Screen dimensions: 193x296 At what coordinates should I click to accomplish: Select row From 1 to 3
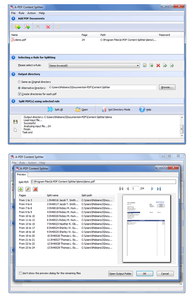(x=66, y=200)
